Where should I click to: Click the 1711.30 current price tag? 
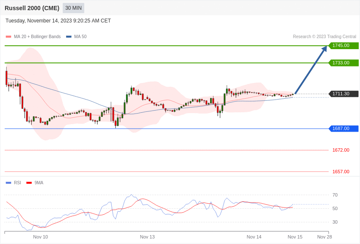pos(343,94)
